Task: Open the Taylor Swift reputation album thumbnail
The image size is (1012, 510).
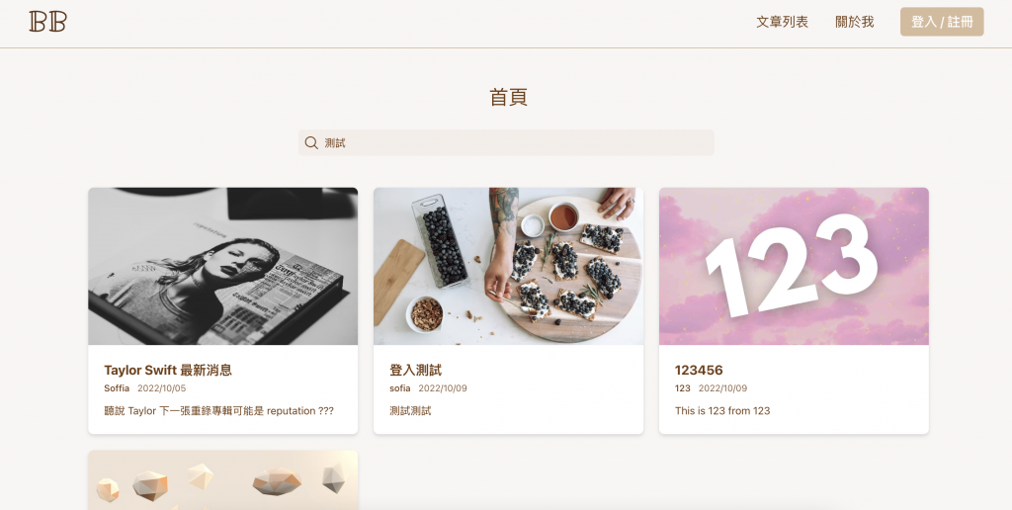Action: tap(222, 266)
